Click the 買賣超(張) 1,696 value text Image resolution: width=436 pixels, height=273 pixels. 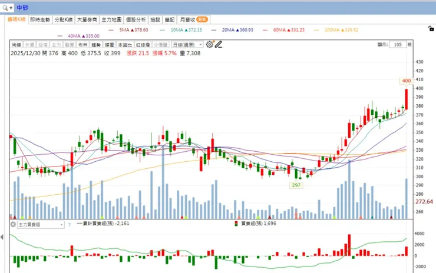coord(259,224)
